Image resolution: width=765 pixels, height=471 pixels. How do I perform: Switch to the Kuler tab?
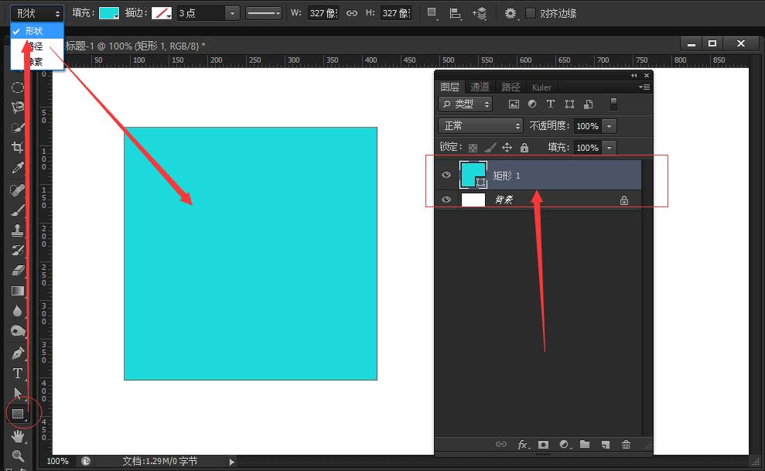coord(541,87)
